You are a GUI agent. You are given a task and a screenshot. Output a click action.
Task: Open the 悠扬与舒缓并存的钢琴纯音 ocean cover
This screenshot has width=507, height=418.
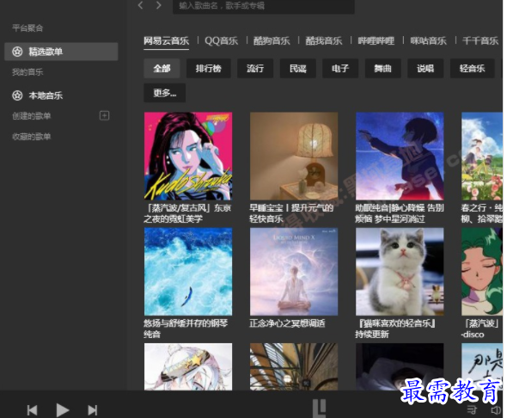click(x=188, y=272)
